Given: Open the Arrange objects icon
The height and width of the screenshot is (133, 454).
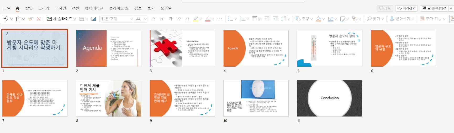Looking at the screenshot, I should tap(355, 19).
